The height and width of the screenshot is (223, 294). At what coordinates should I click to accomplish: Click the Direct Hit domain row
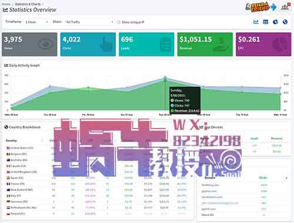pos(244,215)
